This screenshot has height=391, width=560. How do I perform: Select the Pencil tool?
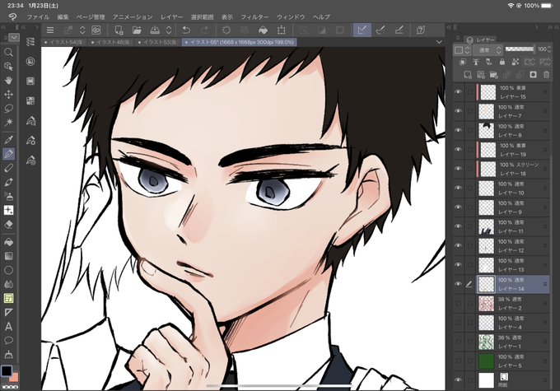point(8,168)
